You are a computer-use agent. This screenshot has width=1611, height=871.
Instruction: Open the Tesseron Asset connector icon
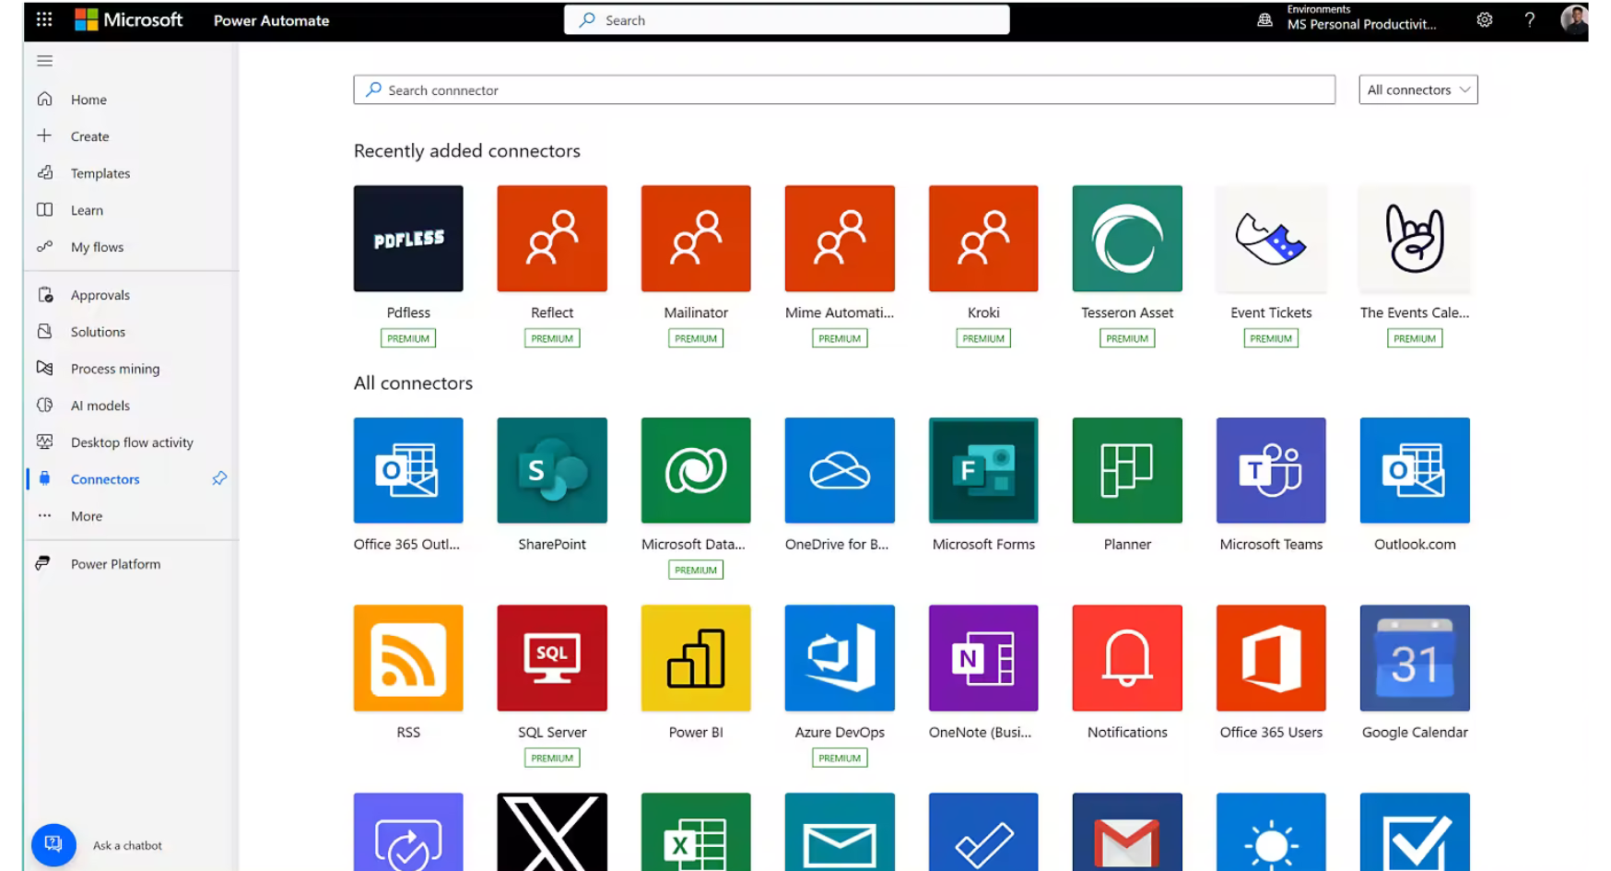coord(1127,238)
